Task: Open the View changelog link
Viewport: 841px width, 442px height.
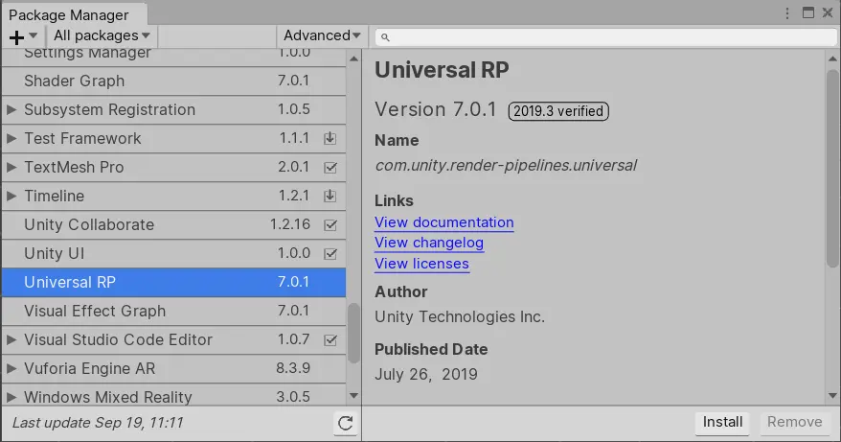Action: [429, 243]
